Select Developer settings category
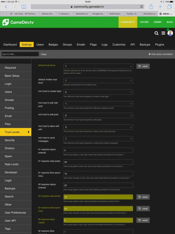The width and height of the screenshot is (175, 234). (16, 172)
